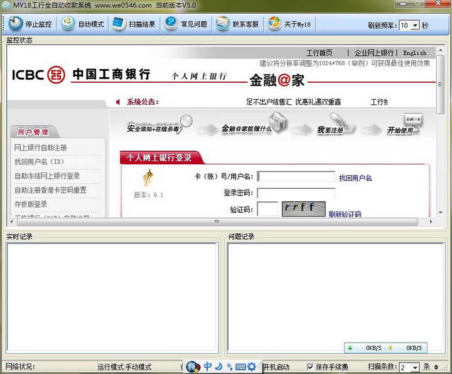Click inside the 问题记录 log box
The width and height of the screenshot is (452, 374).
click(x=336, y=298)
